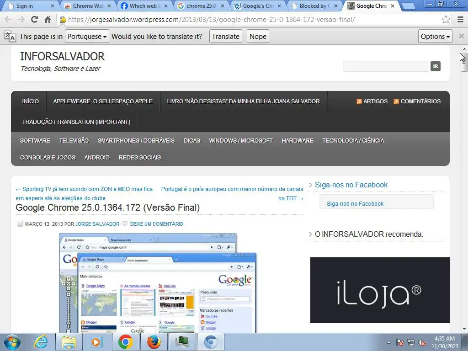The width and height of the screenshot is (468, 351).
Task: Open the LIVRO NÃO DESISTAS menu item
Action: point(243,101)
